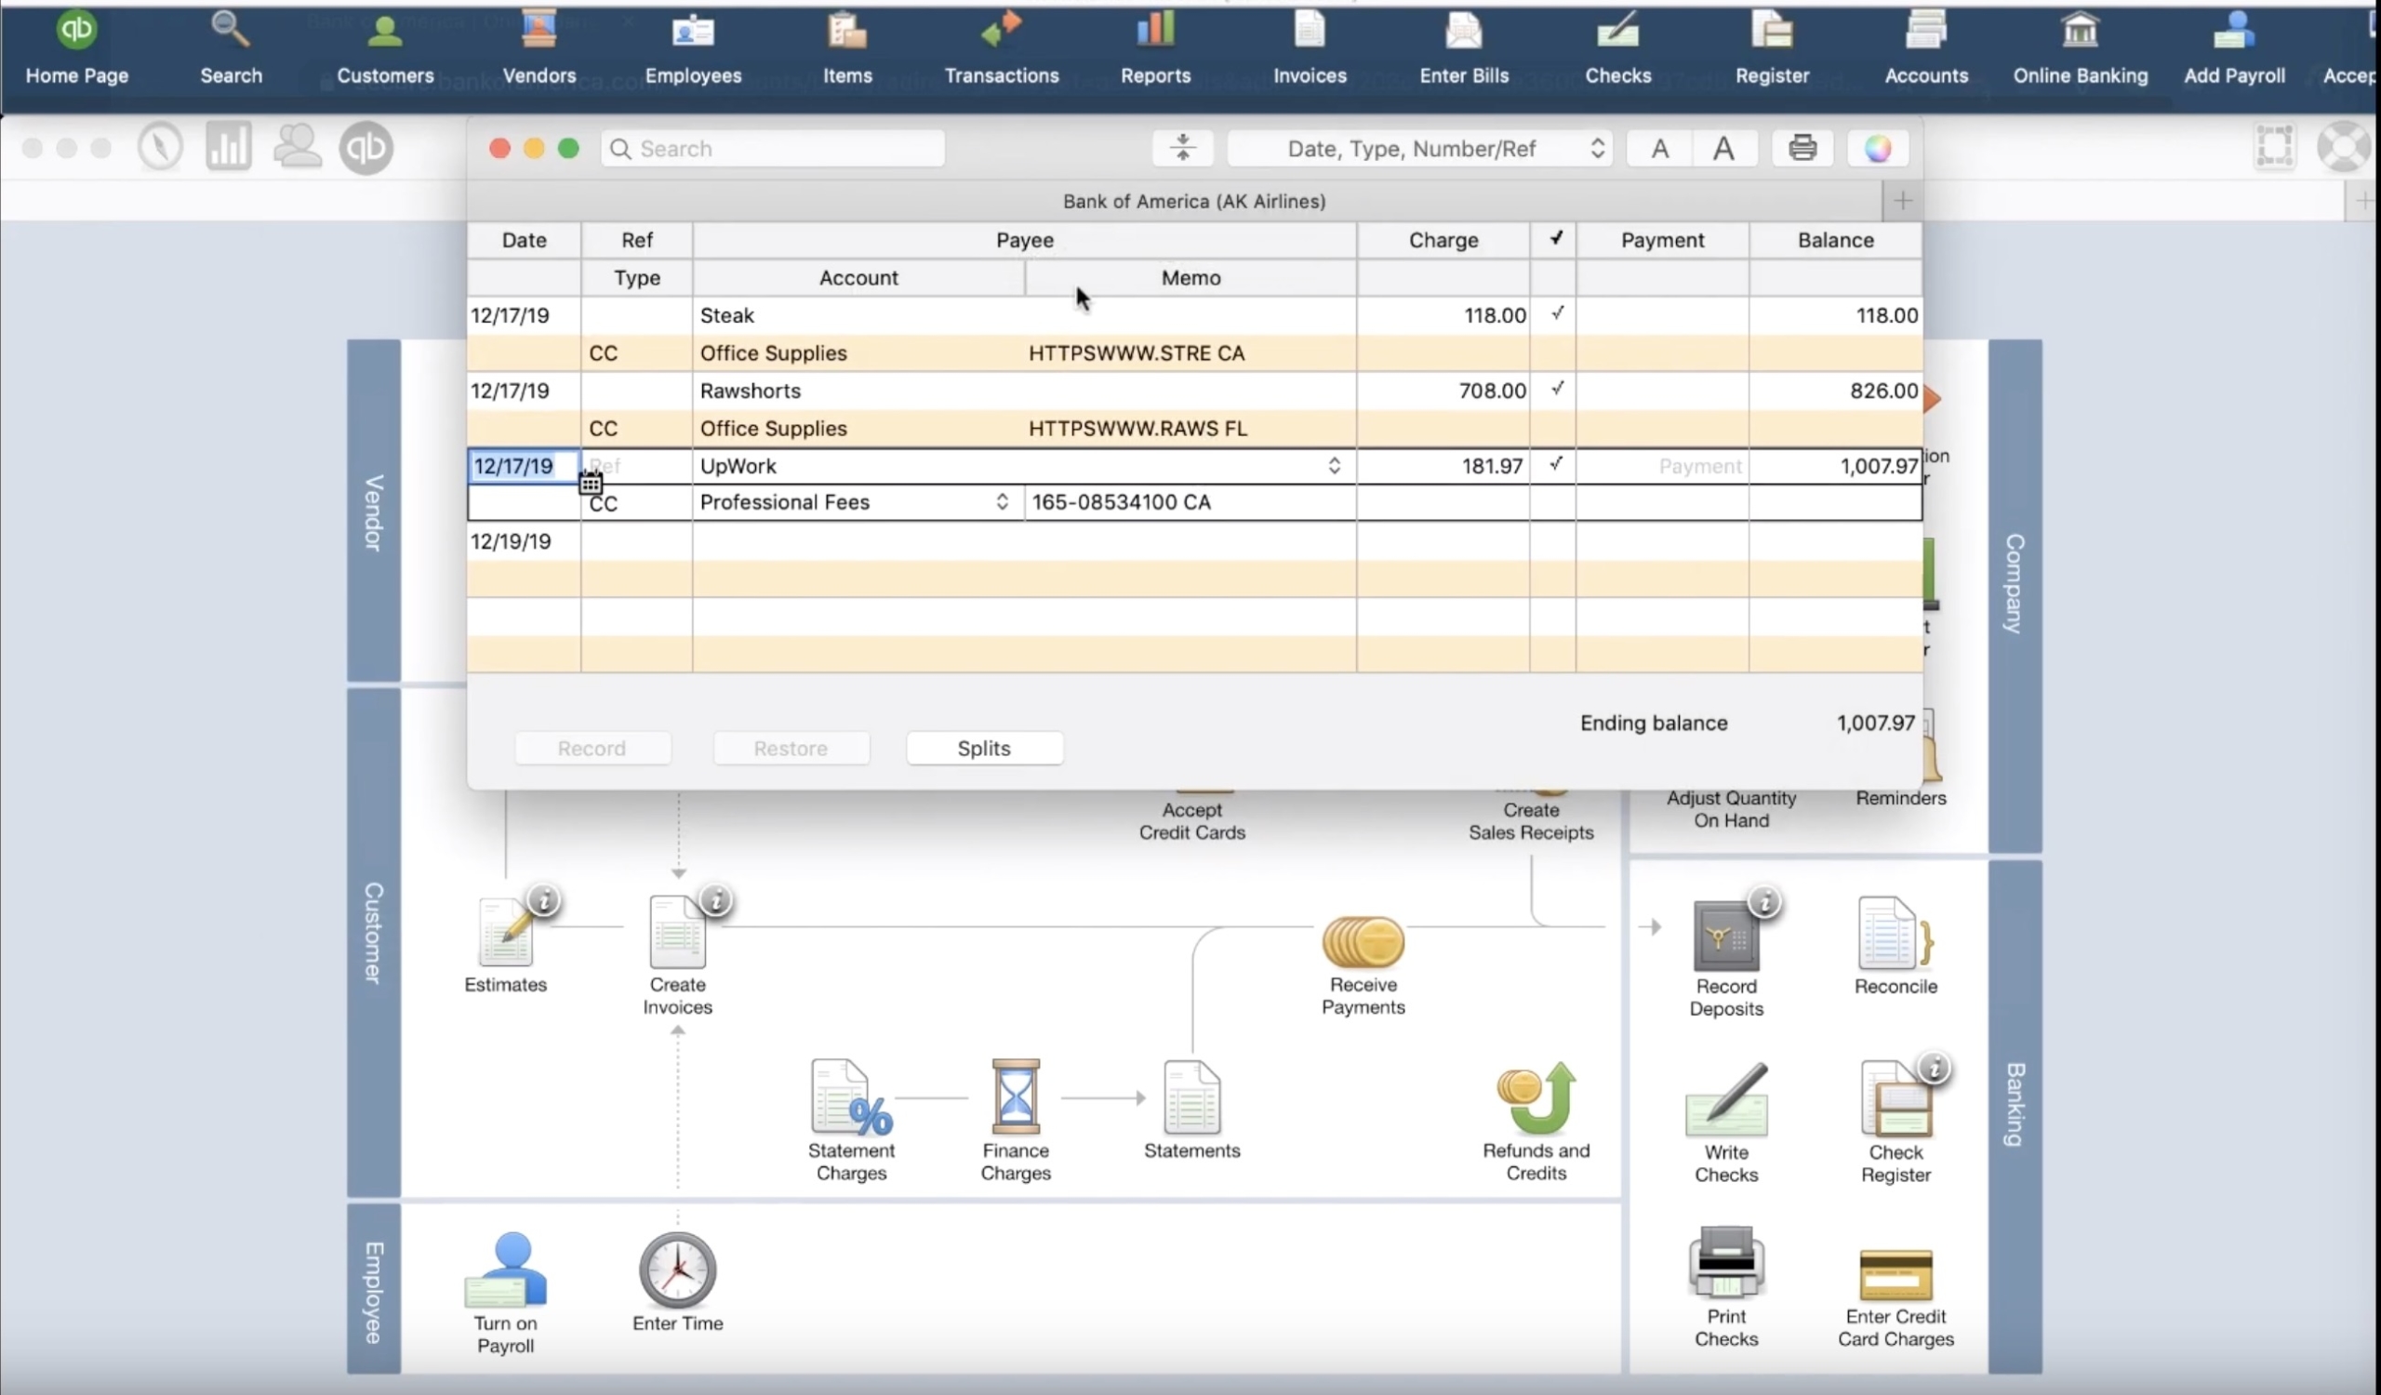Select the Company section tab

pos(2015,595)
